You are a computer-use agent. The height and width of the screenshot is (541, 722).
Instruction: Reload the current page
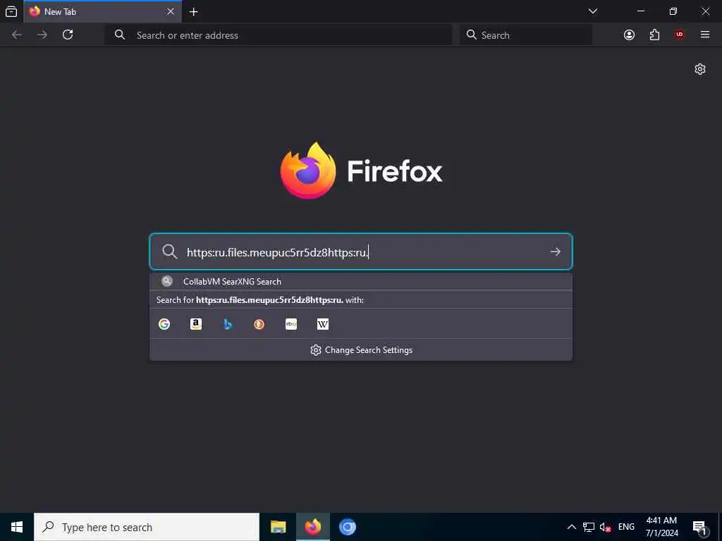tap(68, 35)
